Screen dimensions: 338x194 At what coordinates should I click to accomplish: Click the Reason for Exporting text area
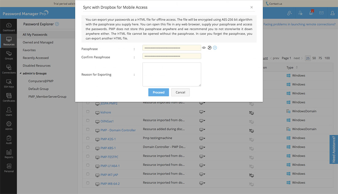(171, 74)
